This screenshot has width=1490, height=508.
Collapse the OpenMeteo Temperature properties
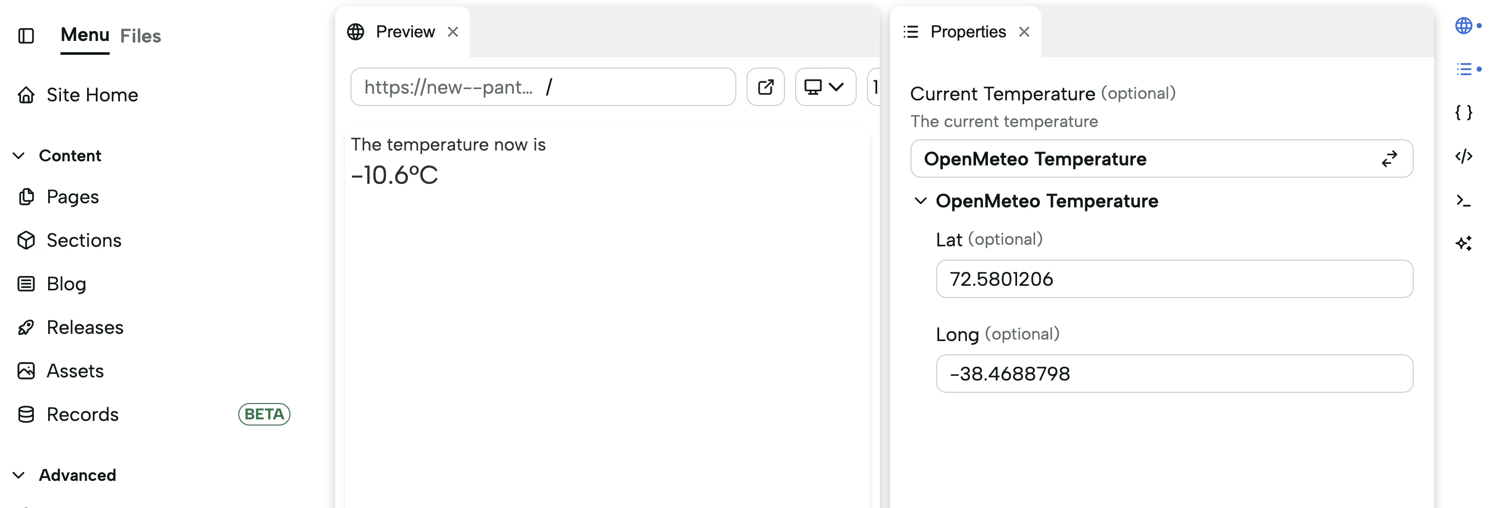click(x=920, y=202)
